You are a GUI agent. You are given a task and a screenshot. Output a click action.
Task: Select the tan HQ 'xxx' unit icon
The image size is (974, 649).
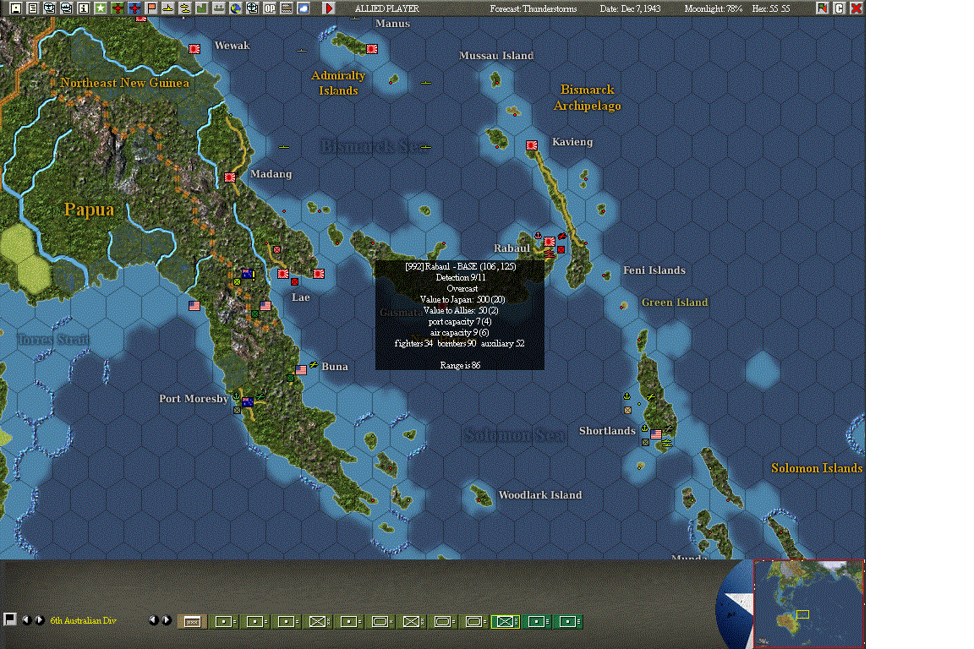click(x=193, y=622)
